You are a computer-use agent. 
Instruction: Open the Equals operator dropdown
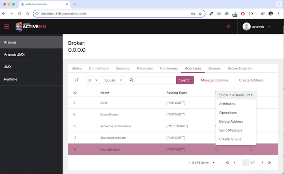[x=114, y=80]
